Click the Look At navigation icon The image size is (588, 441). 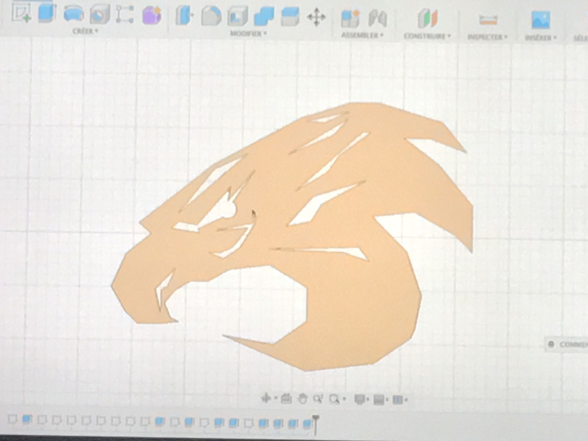coord(286,399)
